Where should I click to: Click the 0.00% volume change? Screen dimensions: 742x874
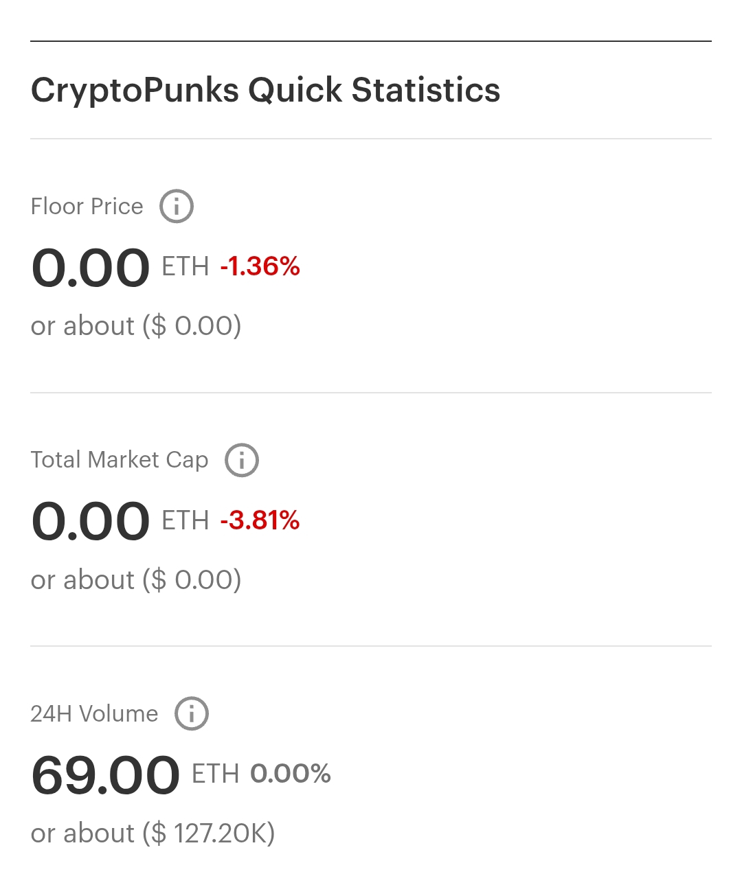(291, 774)
